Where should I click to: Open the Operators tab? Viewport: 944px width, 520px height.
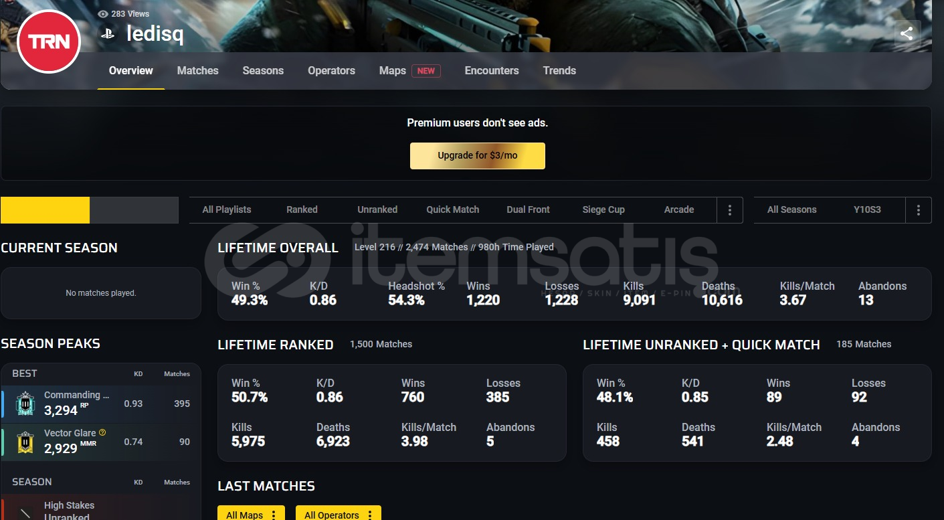[x=331, y=71]
